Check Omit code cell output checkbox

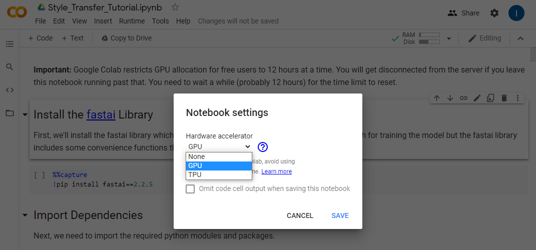pos(190,189)
